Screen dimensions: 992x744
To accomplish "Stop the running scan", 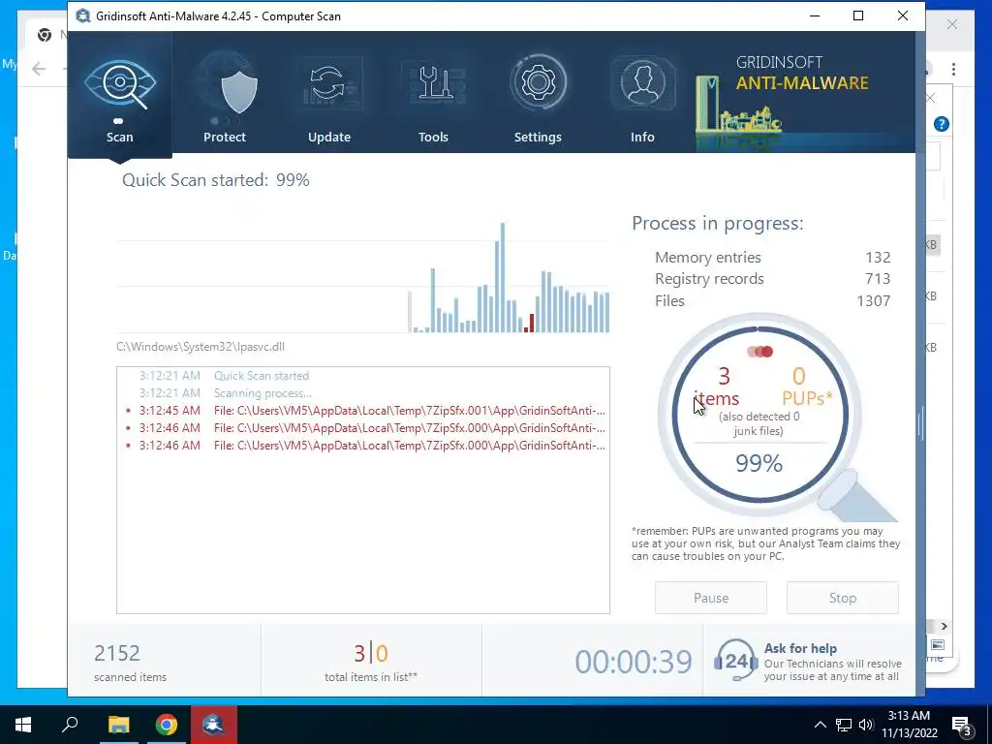I will click(843, 598).
